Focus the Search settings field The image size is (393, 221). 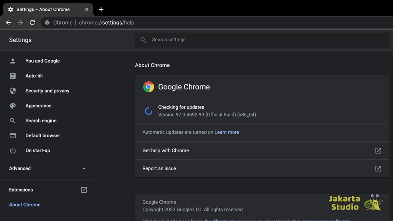click(x=262, y=40)
